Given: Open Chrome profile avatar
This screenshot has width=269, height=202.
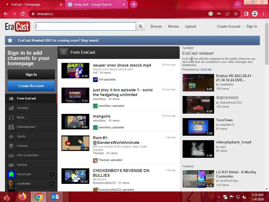Looking at the screenshot, I should (x=255, y=14).
